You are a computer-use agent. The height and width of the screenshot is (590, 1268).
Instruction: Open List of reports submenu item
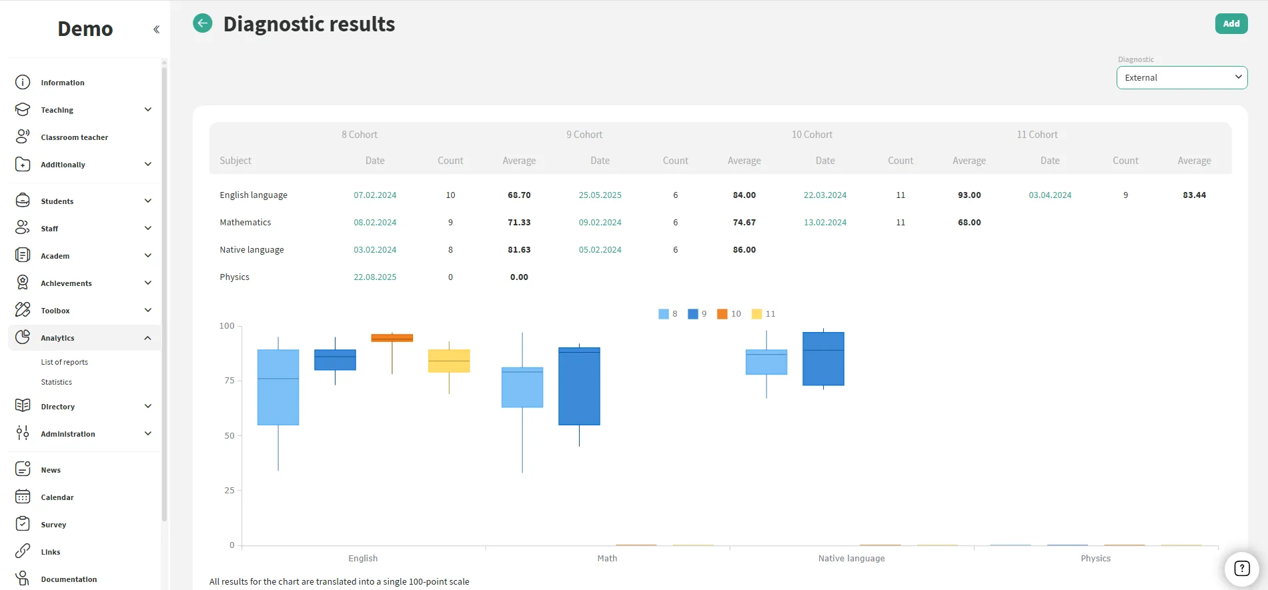click(65, 362)
